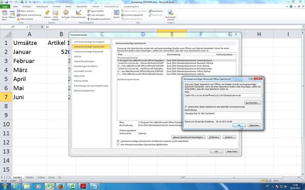305x190 pixels.
Task: Select the XLSTART Benutzer-Startup location row
Action: pyautogui.click(x=176, y=63)
